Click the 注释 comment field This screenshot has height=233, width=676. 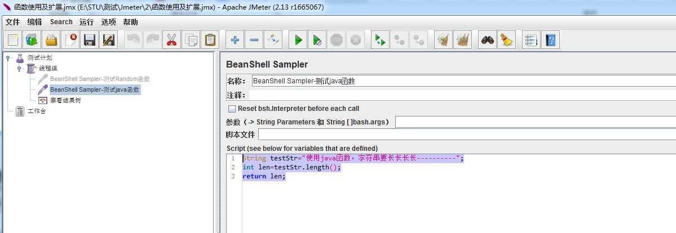tap(463, 95)
